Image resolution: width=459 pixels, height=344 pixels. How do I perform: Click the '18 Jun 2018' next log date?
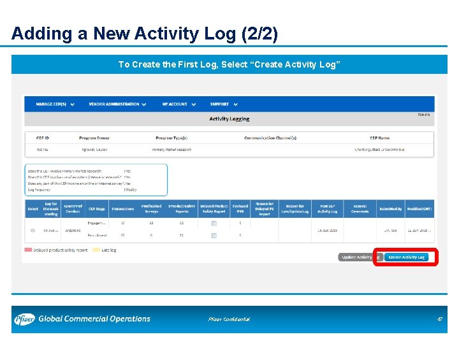click(327, 231)
